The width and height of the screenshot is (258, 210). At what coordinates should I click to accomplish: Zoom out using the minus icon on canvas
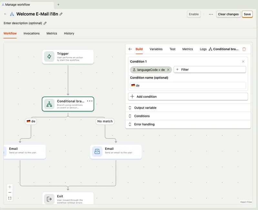[x=10, y=193]
